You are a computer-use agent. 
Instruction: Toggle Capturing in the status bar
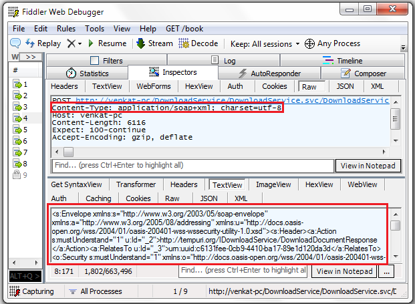pyautogui.click(x=31, y=291)
